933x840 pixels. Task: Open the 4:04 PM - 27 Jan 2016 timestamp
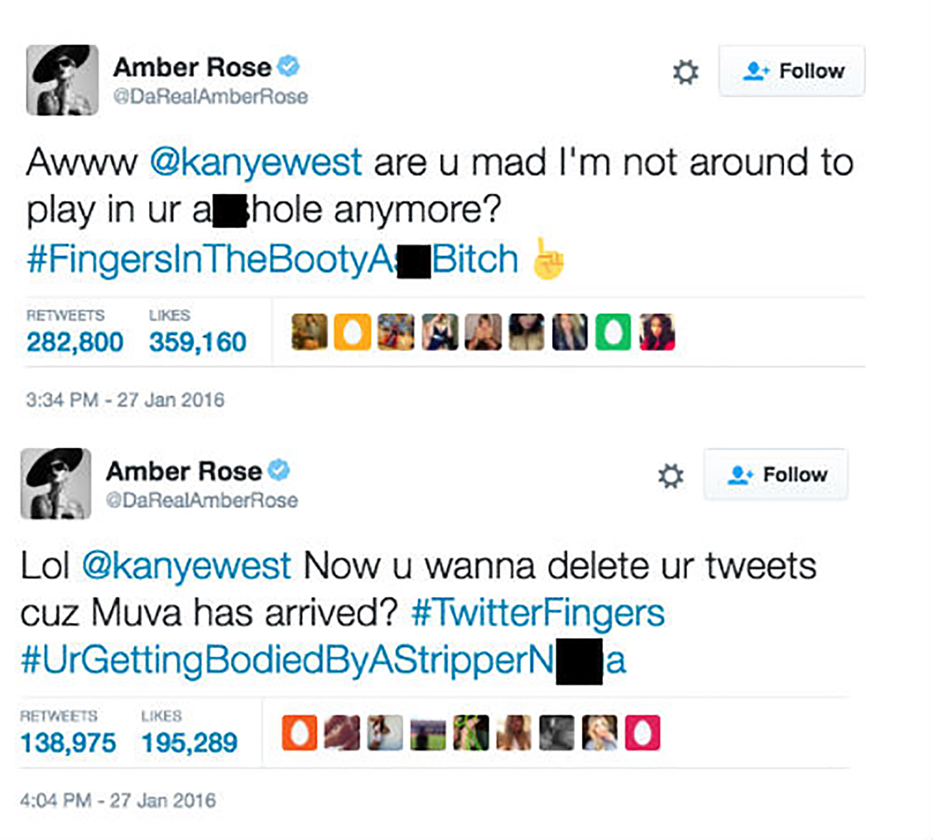point(118,800)
